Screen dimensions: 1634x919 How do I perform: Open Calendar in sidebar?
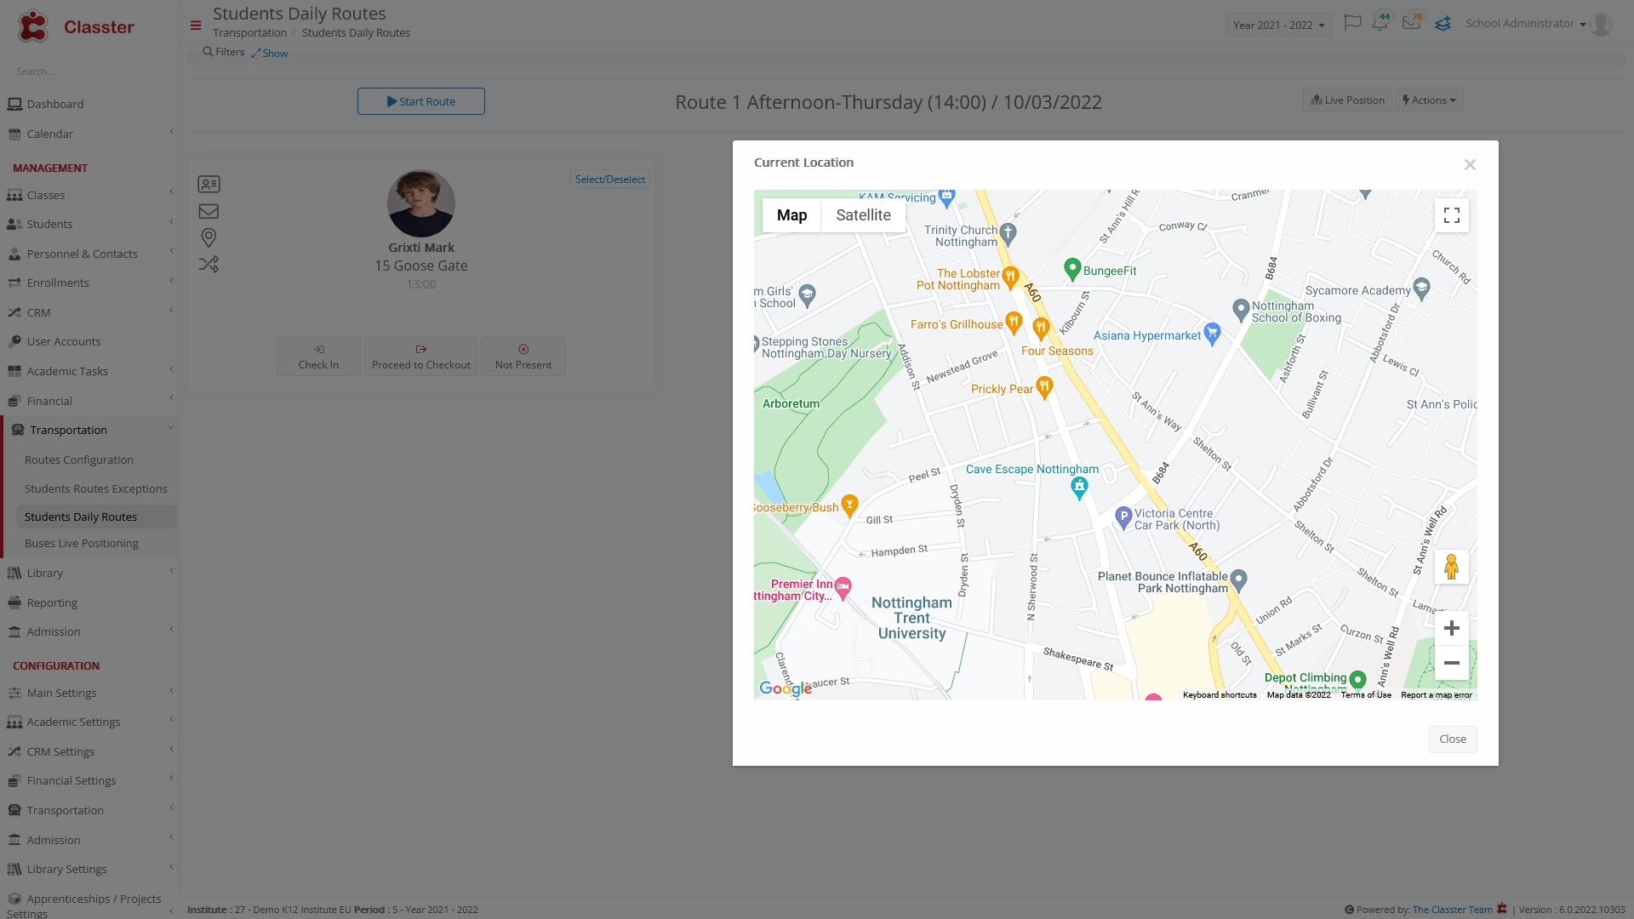point(89,134)
